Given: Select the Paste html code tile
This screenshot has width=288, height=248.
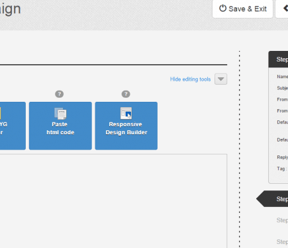Looking at the screenshot, I should pyautogui.click(x=60, y=126).
